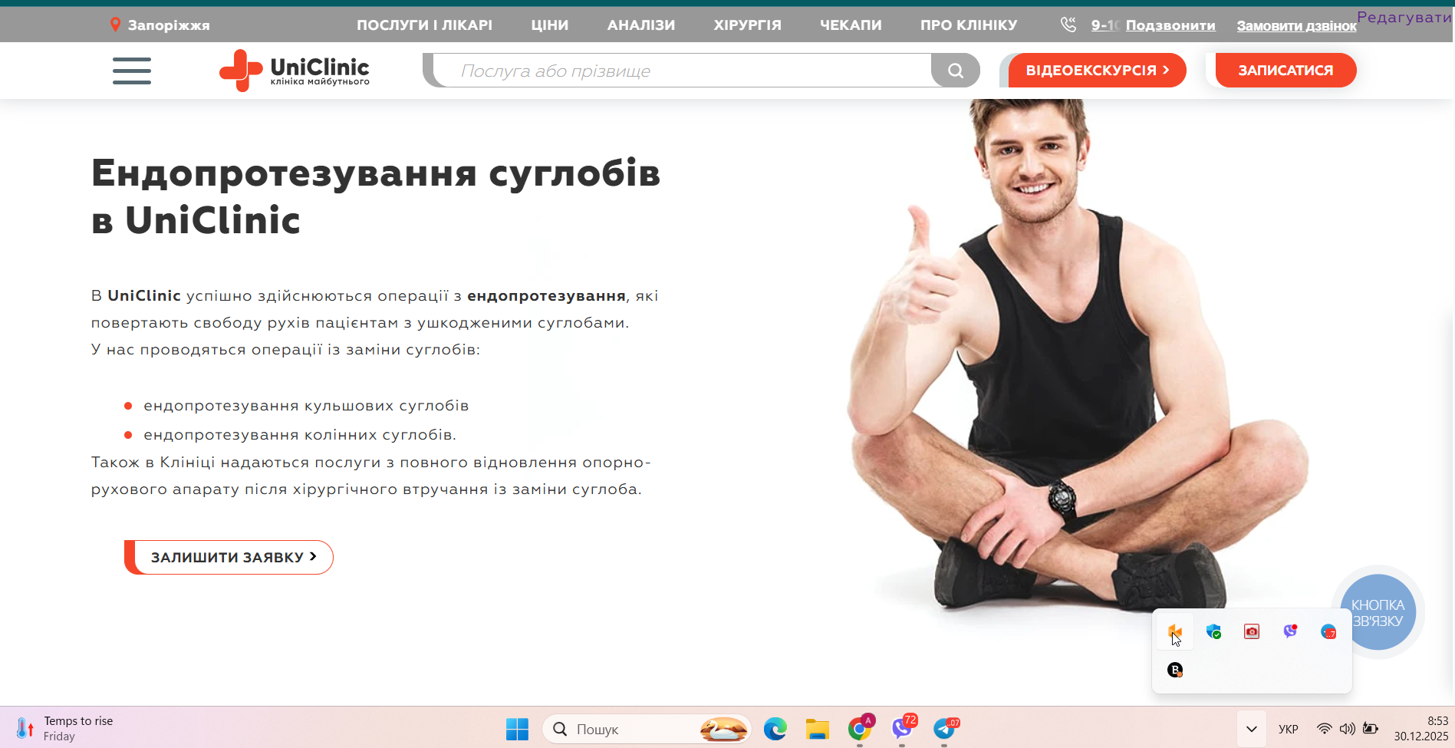This screenshot has width=1455, height=748.
Task: Click the Windows taskbar Пошук search box
Action: (x=647, y=729)
